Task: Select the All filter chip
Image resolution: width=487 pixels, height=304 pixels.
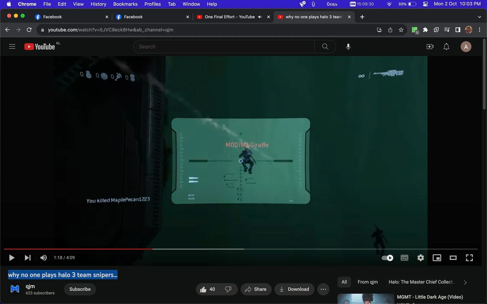Action: point(344,282)
